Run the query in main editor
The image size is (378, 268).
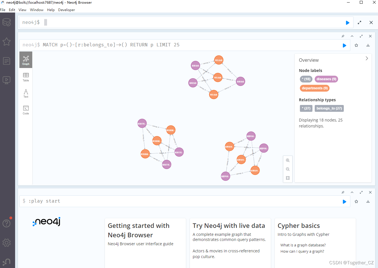coord(347,22)
